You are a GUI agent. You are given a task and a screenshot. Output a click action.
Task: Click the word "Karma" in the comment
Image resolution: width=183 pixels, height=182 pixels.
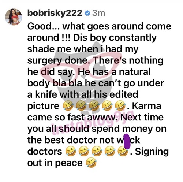coord(147,106)
